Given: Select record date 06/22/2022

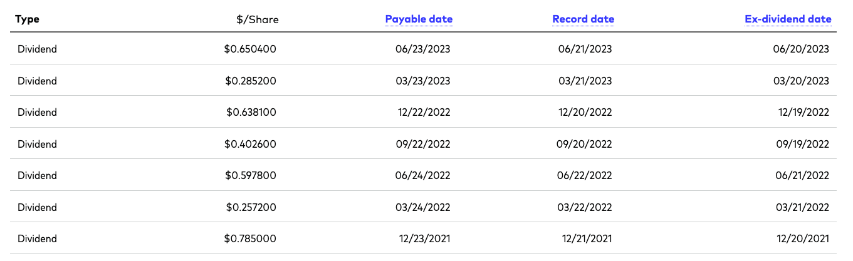Looking at the screenshot, I should [x=584, y=175].
